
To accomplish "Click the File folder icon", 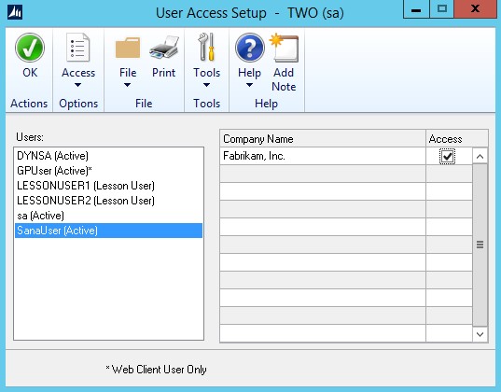I will 128,48.
